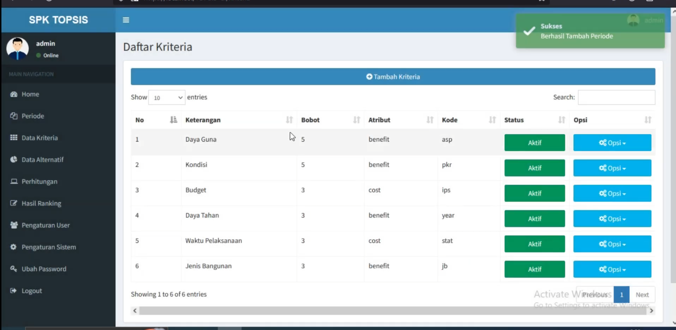
Task: Expand Opsi dropdown for Jenis Bangunan
Action: [612, 269]
